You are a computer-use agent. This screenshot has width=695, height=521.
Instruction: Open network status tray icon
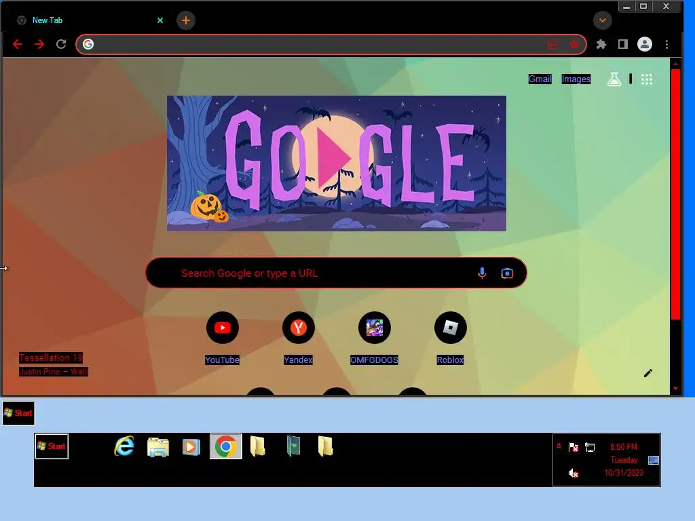pos(590,447)
